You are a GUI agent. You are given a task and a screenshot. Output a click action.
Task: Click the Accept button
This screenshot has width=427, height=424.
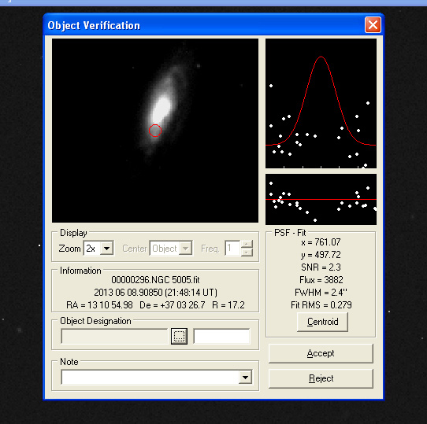point(321,353)
